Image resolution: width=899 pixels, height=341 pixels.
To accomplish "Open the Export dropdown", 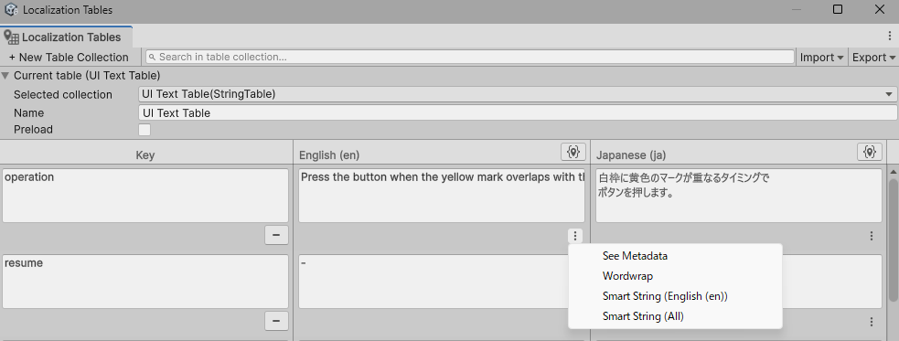I will [873, 58].
